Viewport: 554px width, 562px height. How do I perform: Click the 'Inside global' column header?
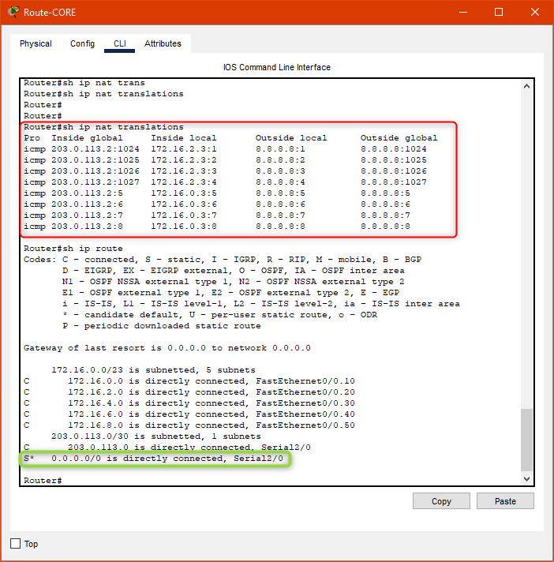click(x=87, y=138)
